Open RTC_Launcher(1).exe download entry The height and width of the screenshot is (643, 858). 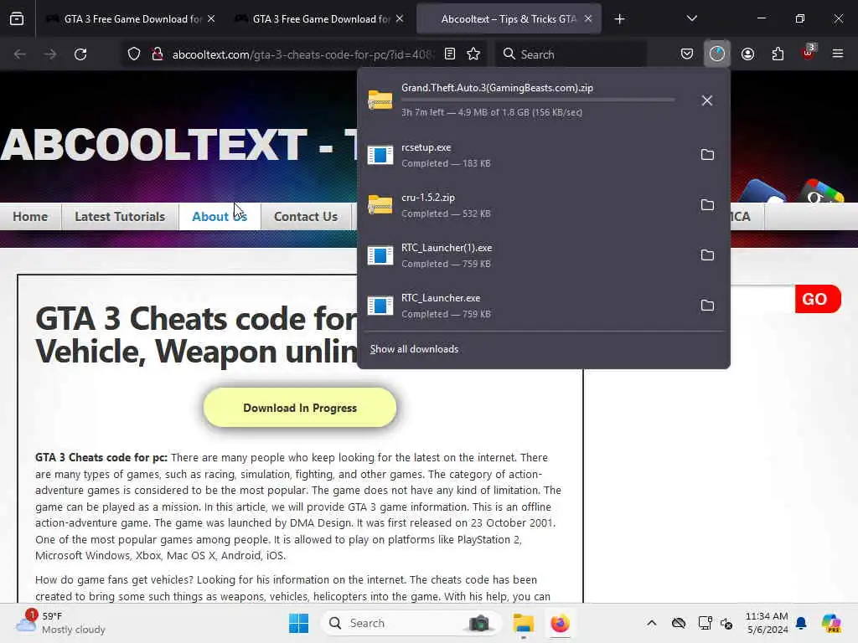tap(525, 255)
